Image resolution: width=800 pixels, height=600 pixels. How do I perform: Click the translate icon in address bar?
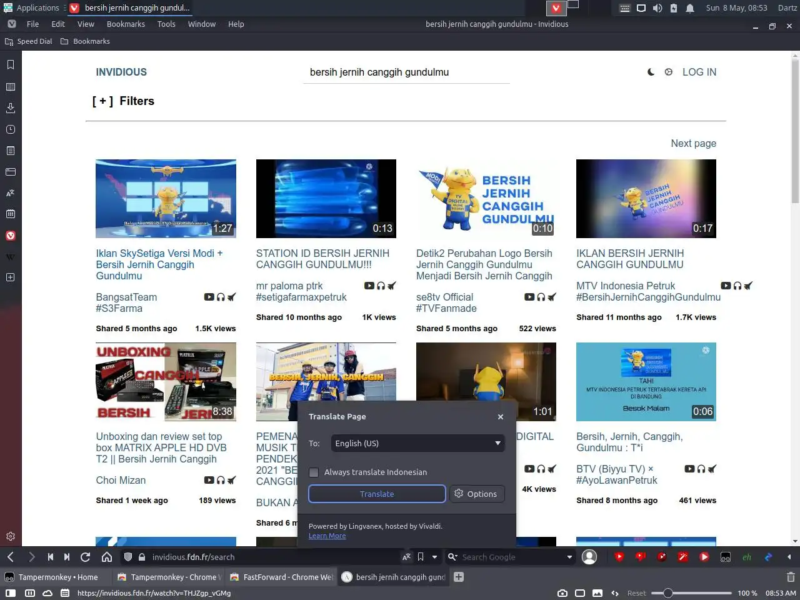click(x=406, y=557)
